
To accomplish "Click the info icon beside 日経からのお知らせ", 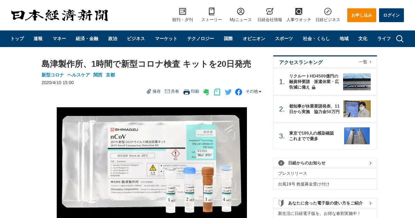I will pyautogui.click(x=282, y=163).
